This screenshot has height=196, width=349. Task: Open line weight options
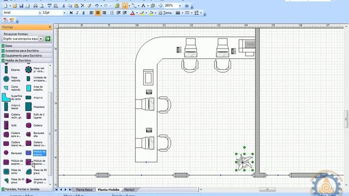(x=178, y=13)
